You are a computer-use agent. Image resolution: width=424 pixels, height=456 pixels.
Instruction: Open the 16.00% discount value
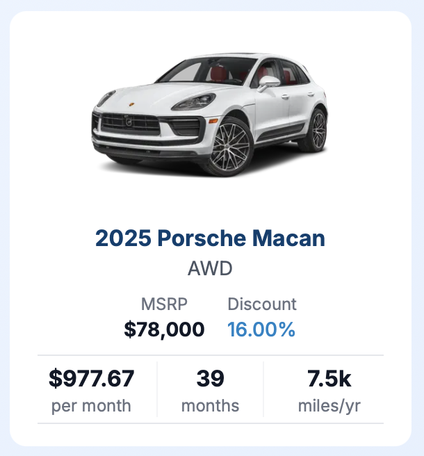(x=261, y=329)
